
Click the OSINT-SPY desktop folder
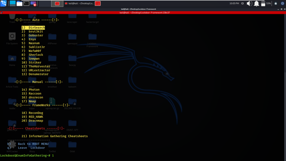coord(72,126)
